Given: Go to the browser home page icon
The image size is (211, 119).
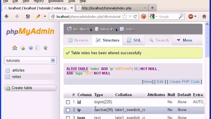Looking at the screenshot, I should [x=204, y=17].
